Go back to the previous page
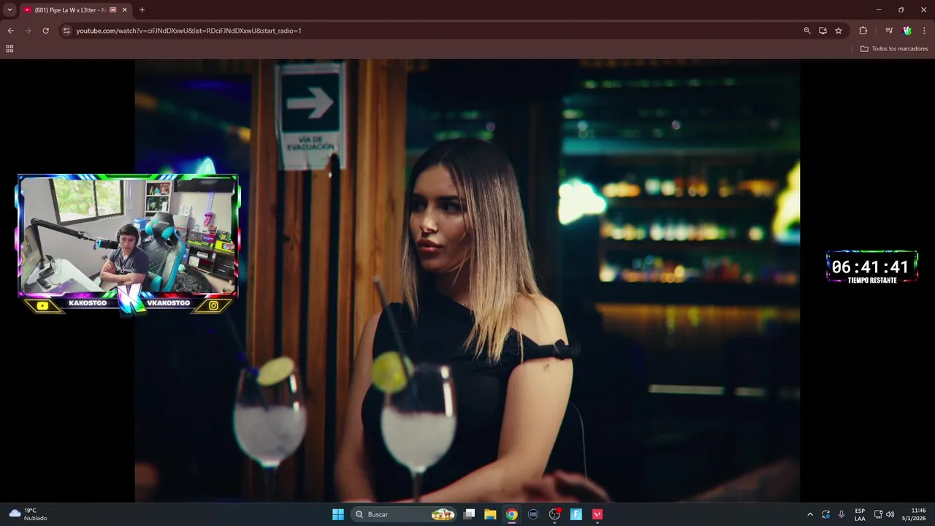The width and height of the screenshot is (935, 526). pyautogui.click(x=10, y=31)
